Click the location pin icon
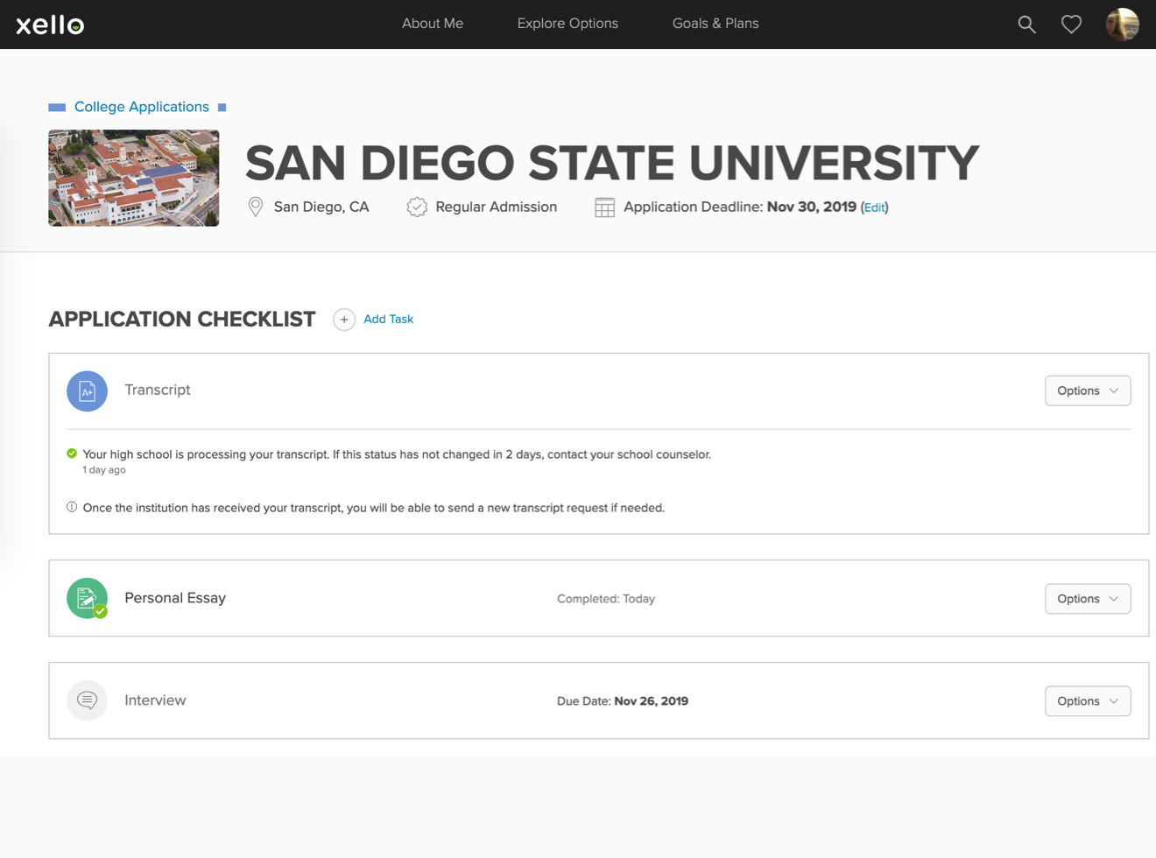The image size is (1156, 858). point(256,207)
